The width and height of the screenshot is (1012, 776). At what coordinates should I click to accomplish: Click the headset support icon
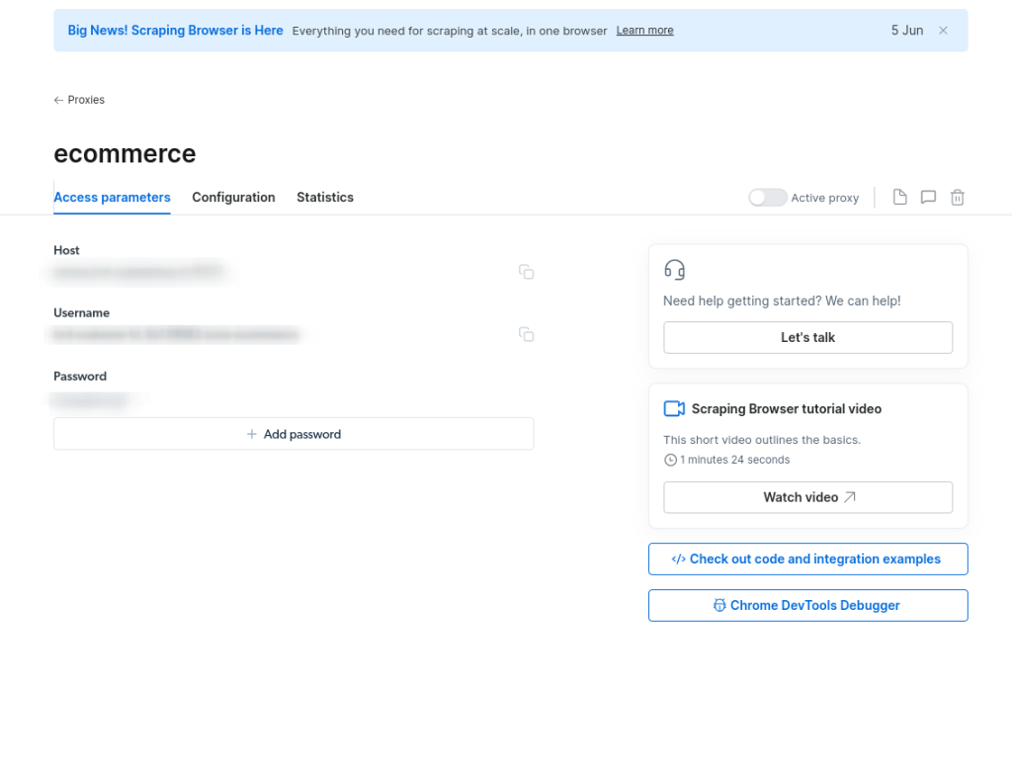click(x=675, y=270)
